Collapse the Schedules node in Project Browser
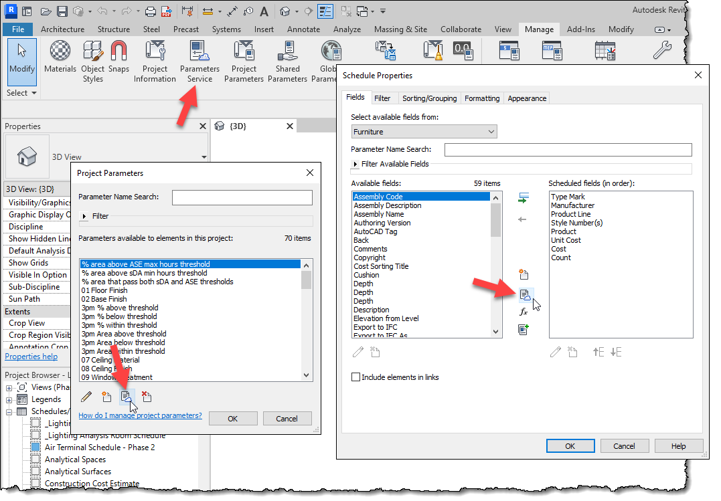 [9, 412]
